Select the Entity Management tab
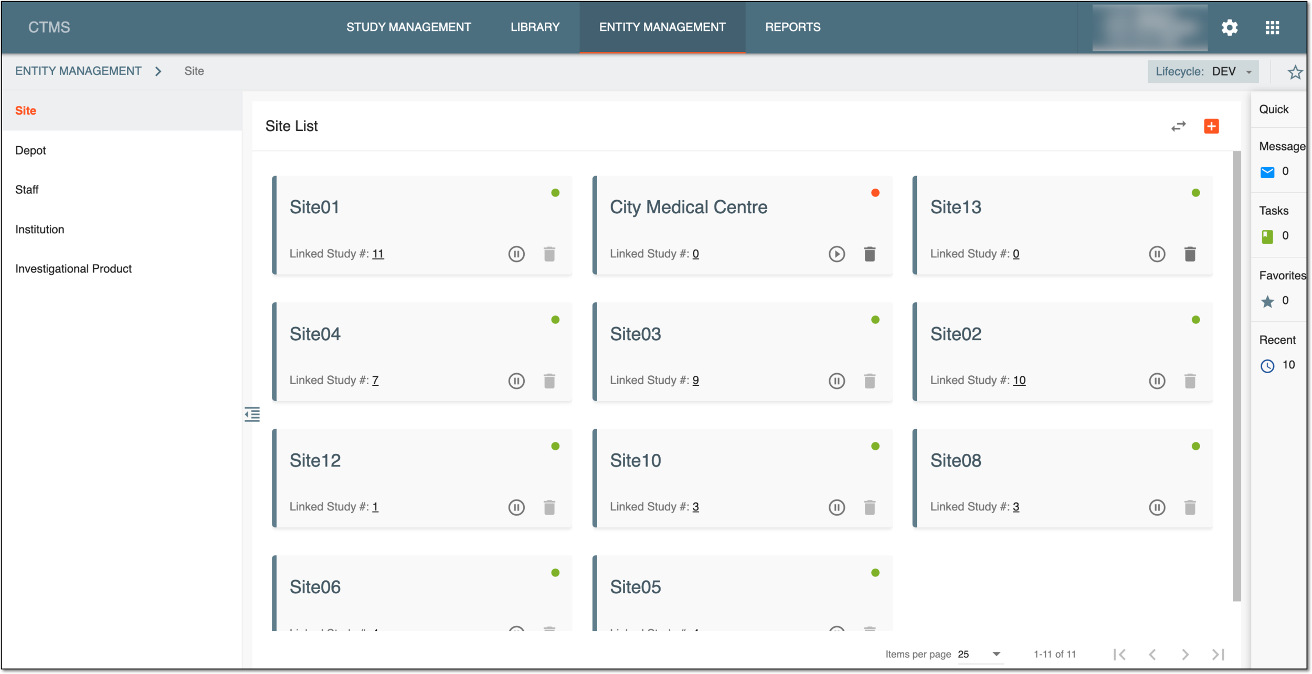 662,27
